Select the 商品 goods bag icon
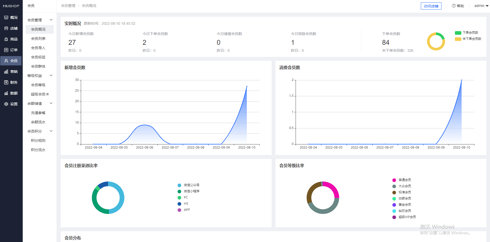The width and height of the screenshot is (490, 242). (x=6, y=39)
